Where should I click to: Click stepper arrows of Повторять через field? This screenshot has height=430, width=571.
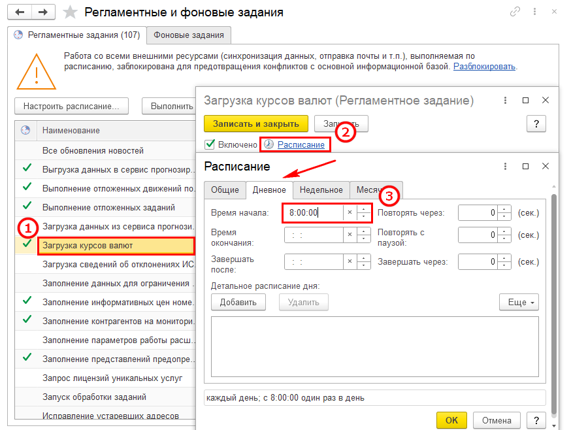[x=504, y=212]
